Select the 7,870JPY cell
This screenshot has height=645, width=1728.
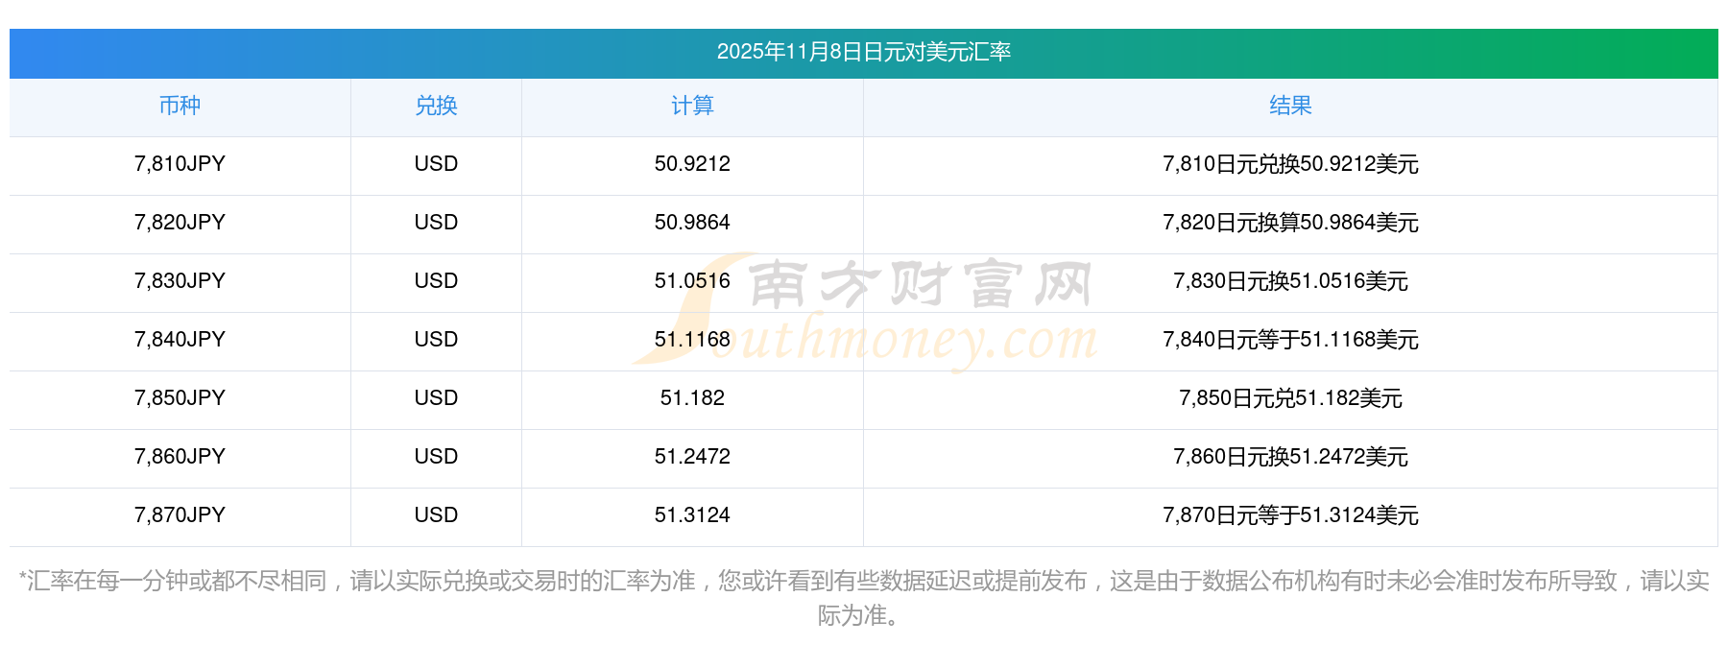(180, 515)
